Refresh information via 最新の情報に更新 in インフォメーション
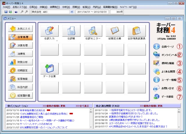186x134 pixels. coord(54,106)
